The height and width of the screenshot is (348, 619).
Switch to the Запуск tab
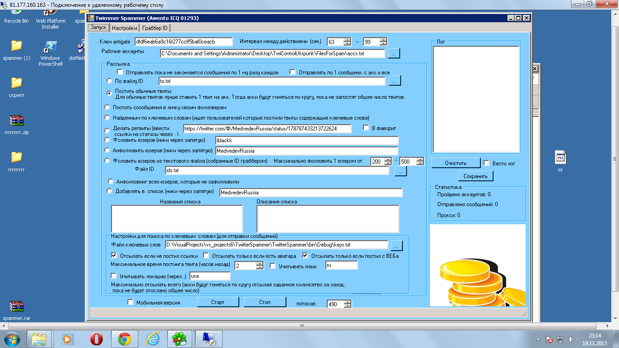98,28
